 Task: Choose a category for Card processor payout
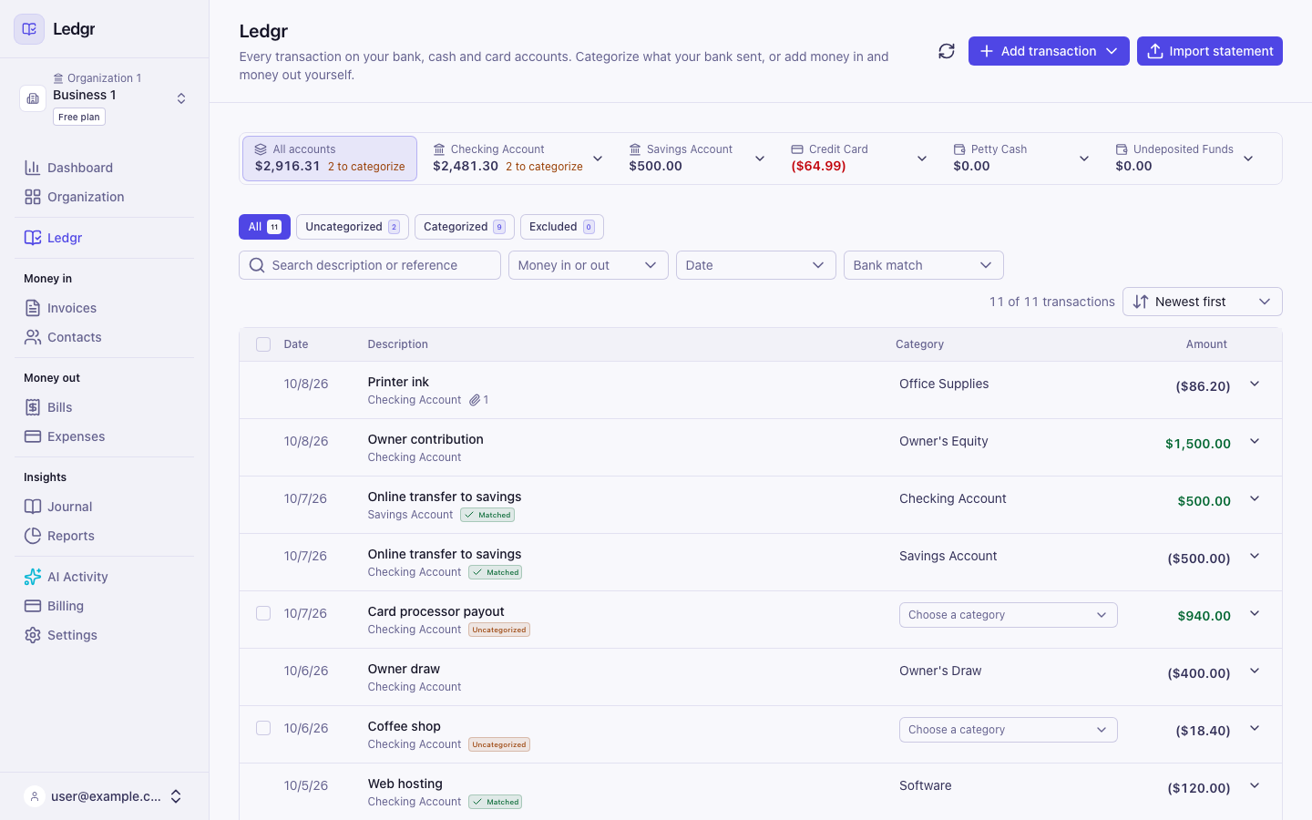(x=1008, y=615)
